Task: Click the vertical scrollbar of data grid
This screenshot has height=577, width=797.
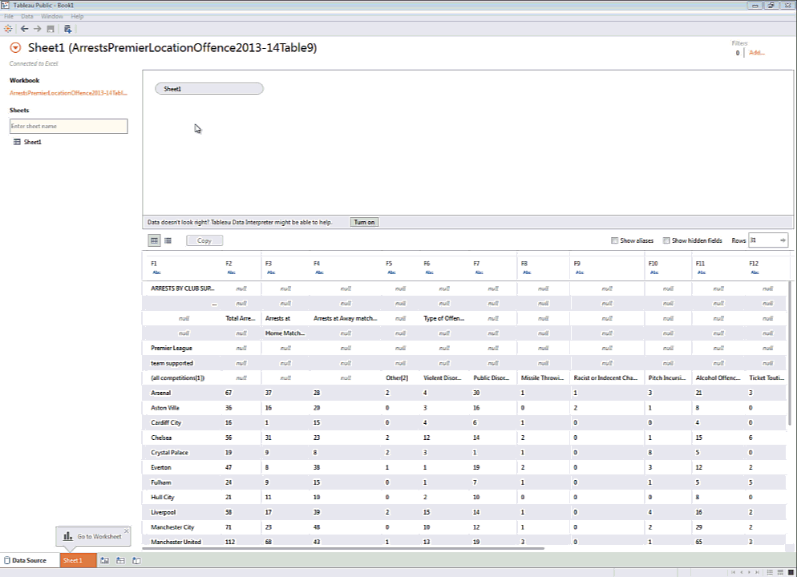Action: click(789, 353)
